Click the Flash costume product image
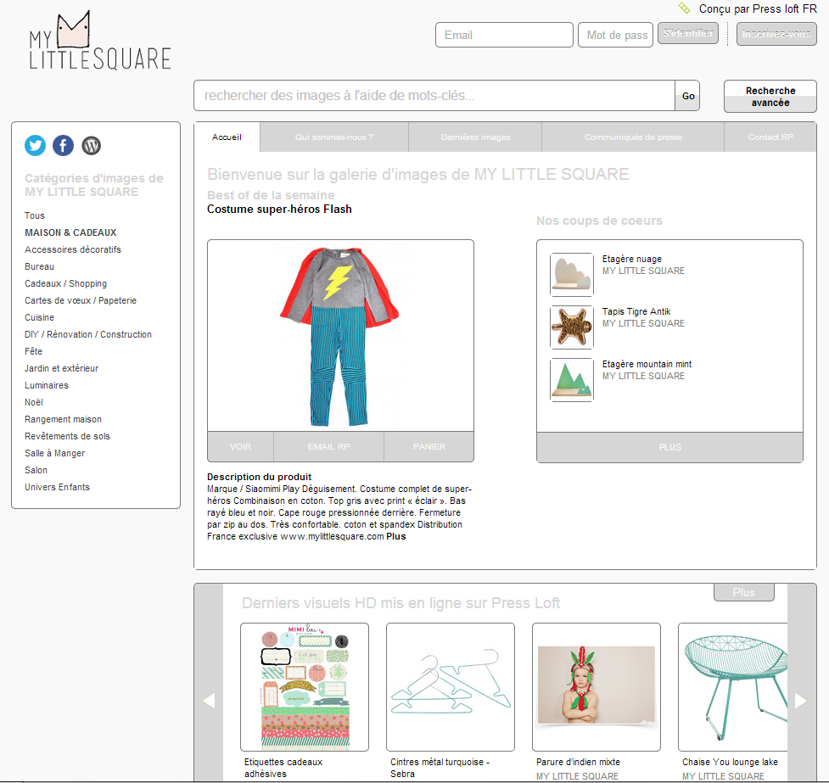The image size is (829, 783). (x=340, y=336)
